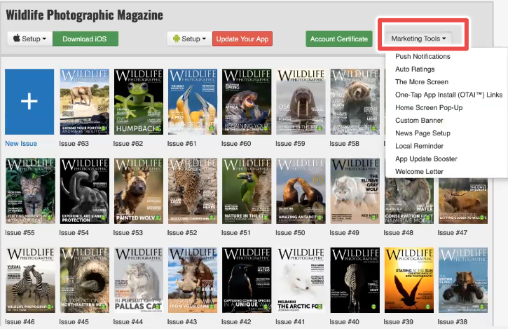Viewport: 508px width, 329px height.
Task: Open the Account Certificate button
Action: 339,39
